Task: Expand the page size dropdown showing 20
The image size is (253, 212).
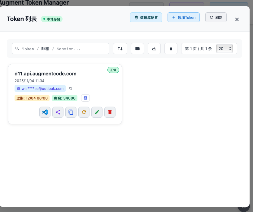Action: pos(225,49)
